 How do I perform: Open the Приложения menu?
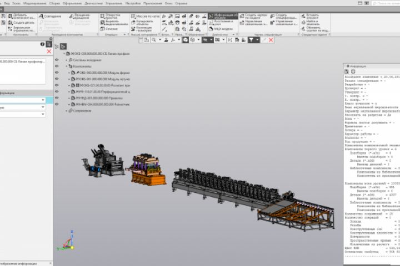pyautogui.click(x=153, y=3)
